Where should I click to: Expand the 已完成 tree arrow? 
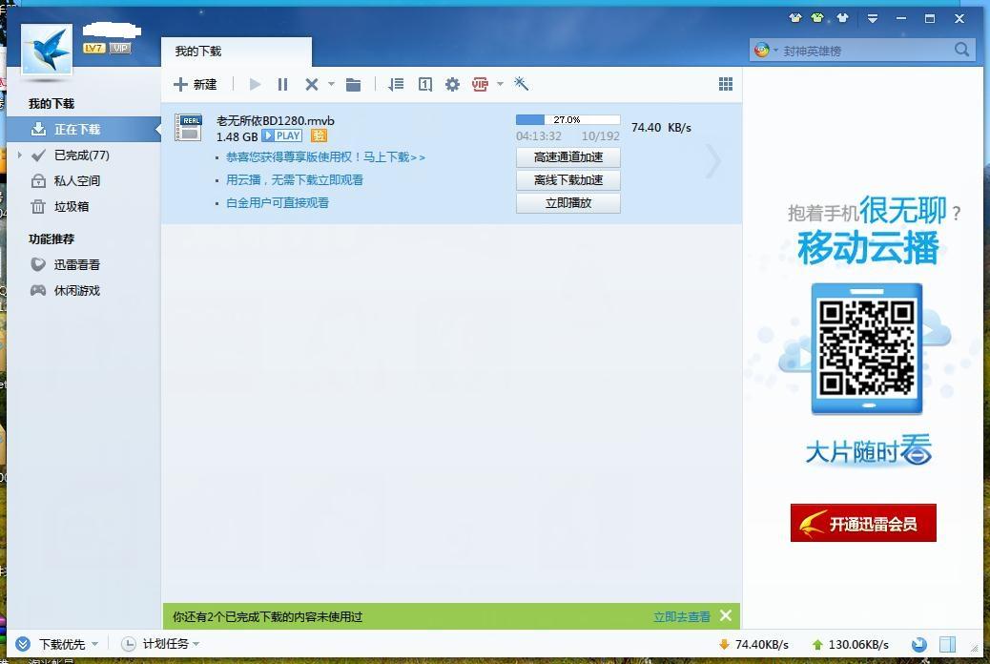[x=20, y=155]
